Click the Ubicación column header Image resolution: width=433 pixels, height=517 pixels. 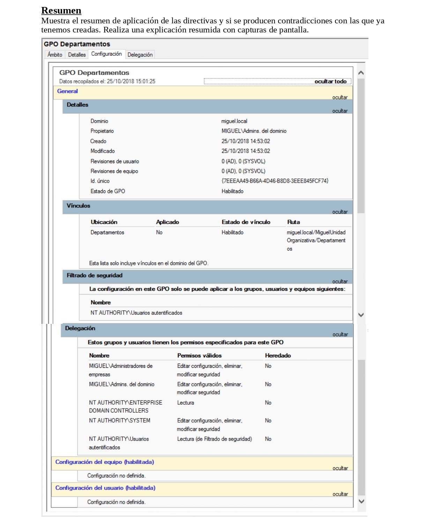104,222
